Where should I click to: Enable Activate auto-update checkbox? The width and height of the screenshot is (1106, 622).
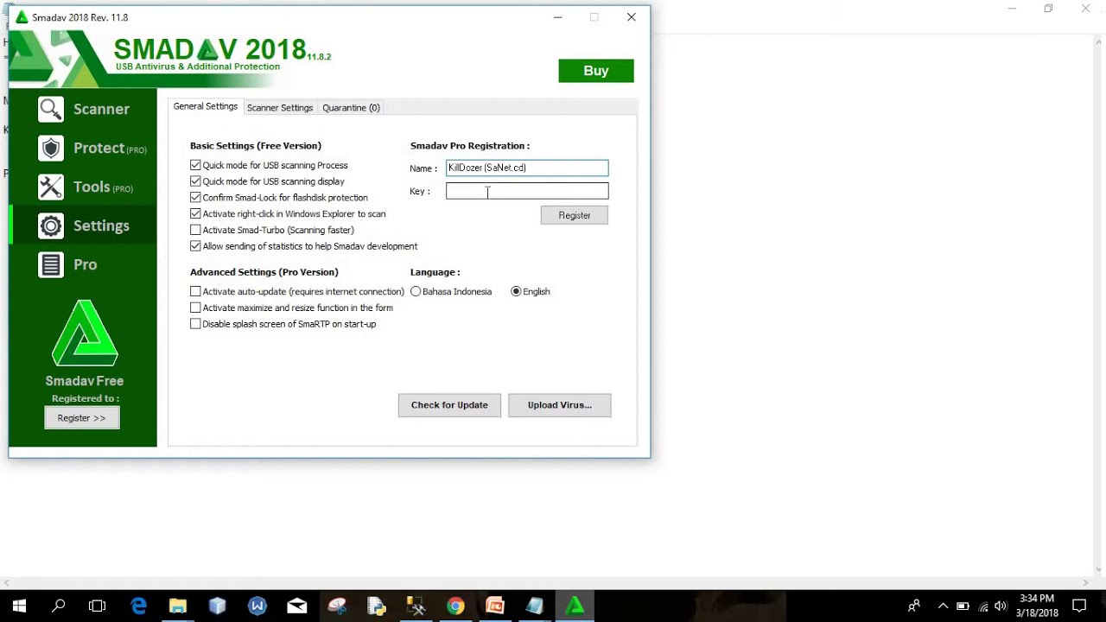(x=195, y=292)
